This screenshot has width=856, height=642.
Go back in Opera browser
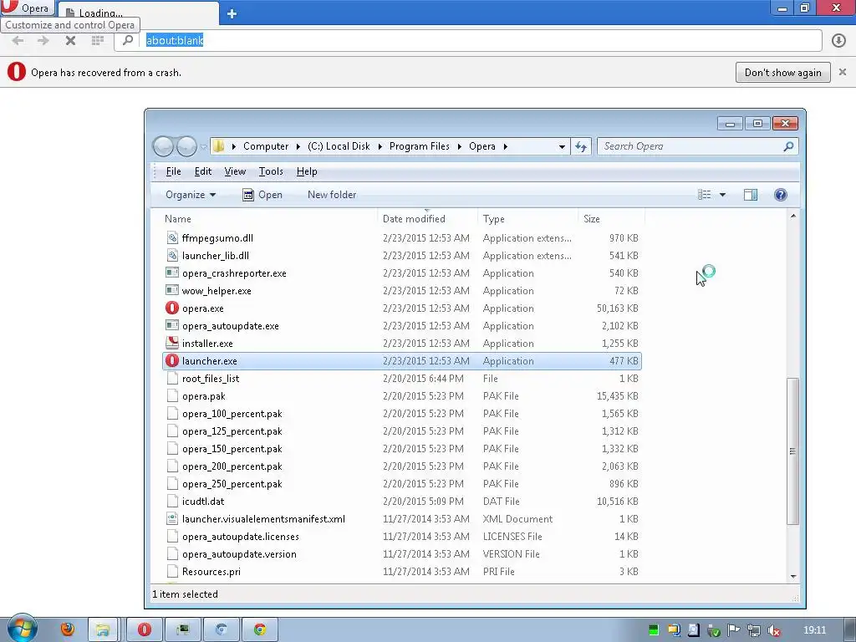[x=18, y=40]
